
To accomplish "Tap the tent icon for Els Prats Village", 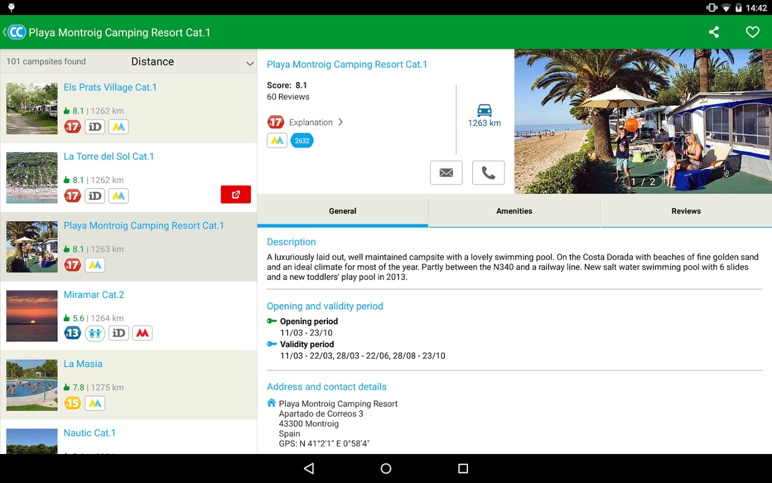I will (x=119, y=127).
